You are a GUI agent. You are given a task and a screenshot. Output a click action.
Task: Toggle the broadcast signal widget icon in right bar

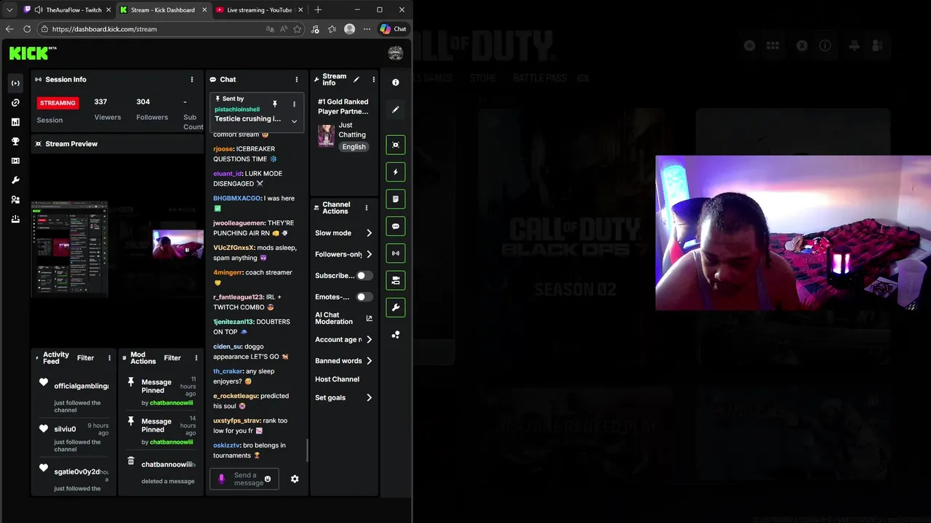click(396, 254)
